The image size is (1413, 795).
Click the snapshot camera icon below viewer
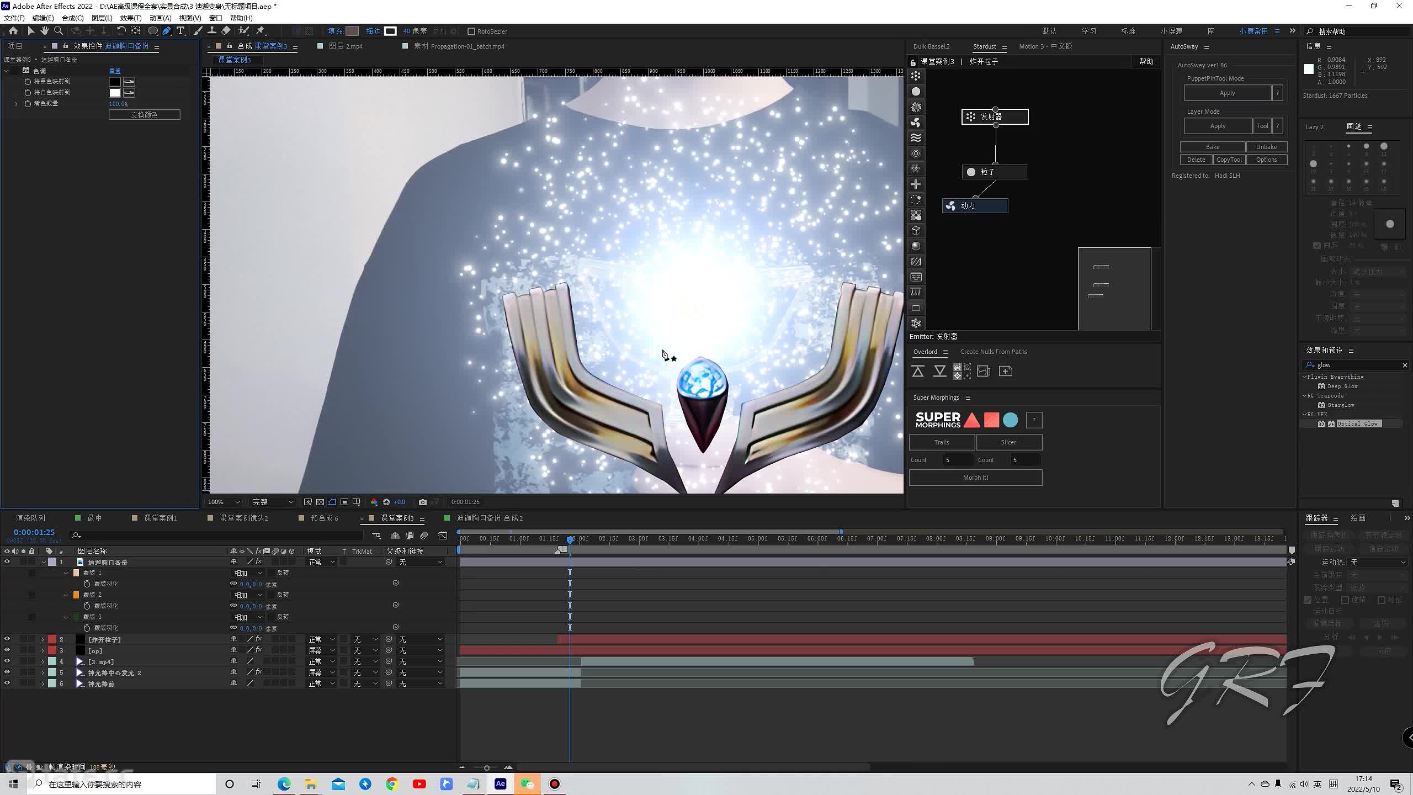tap(423, 502)
